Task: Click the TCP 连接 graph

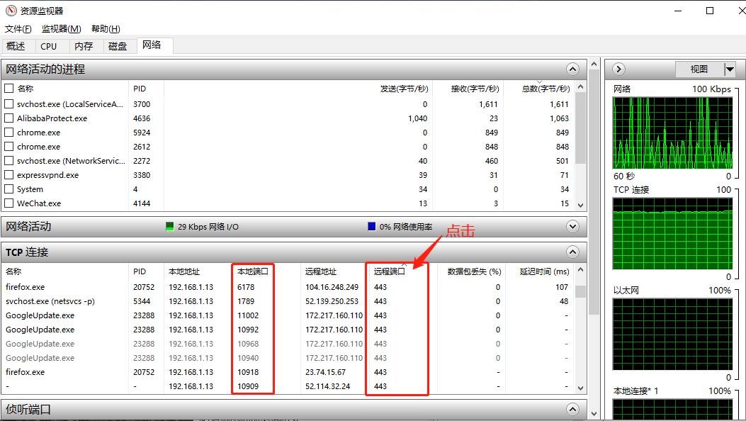Action: click(673, 234)
